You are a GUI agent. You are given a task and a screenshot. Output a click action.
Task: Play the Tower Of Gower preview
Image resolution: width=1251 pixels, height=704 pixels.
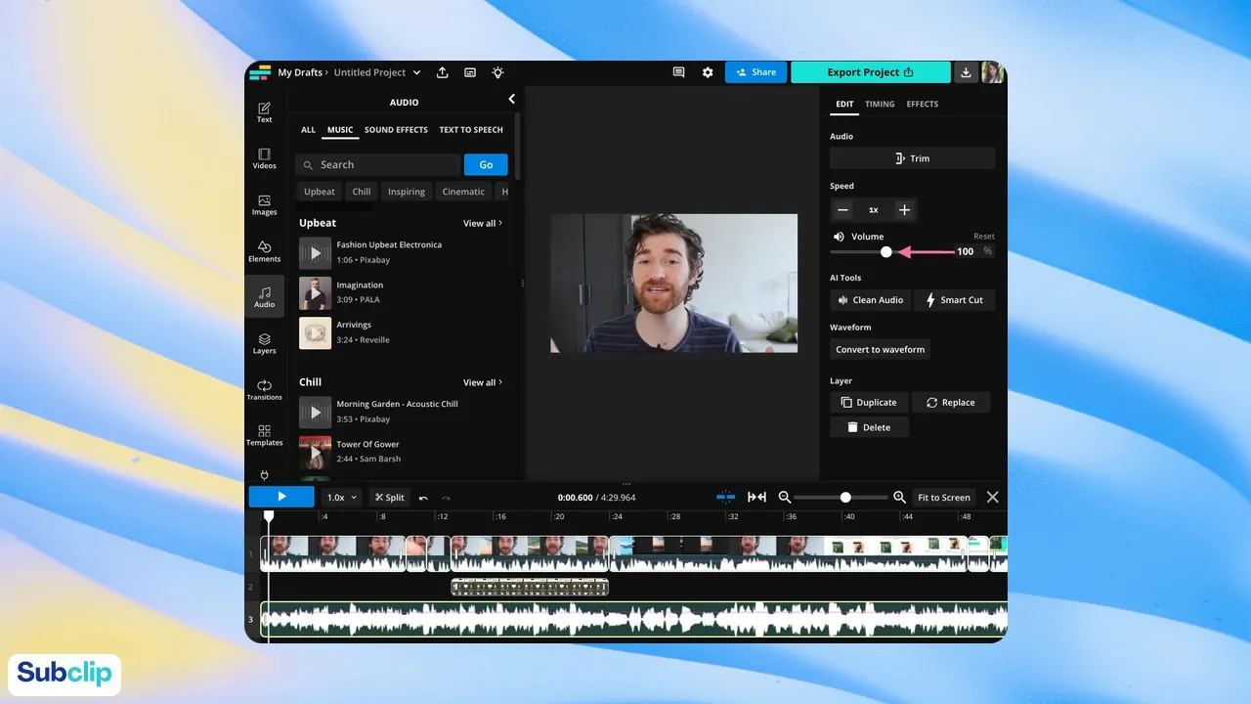tap(315, 452)
